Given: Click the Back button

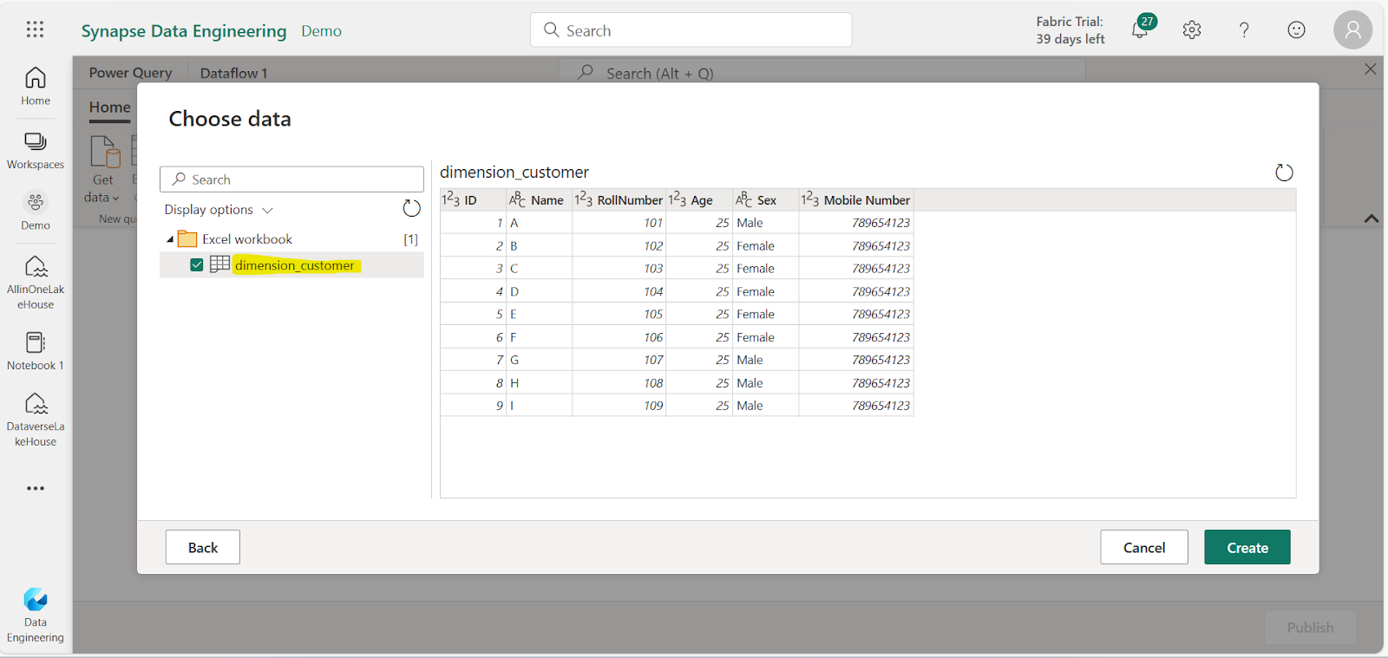Looking at the screenshot, I should pyautogui.click(x=203, y=547).
